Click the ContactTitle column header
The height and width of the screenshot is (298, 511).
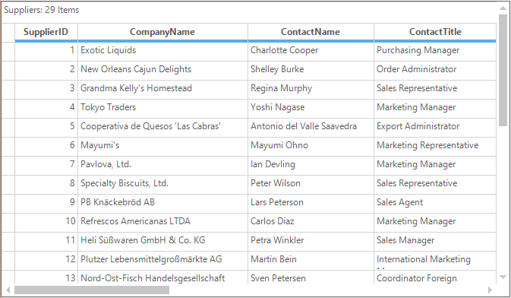[x=435, y=32]
